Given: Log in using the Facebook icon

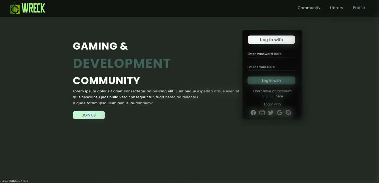Looking at the screenshot, I should (253, 113).
